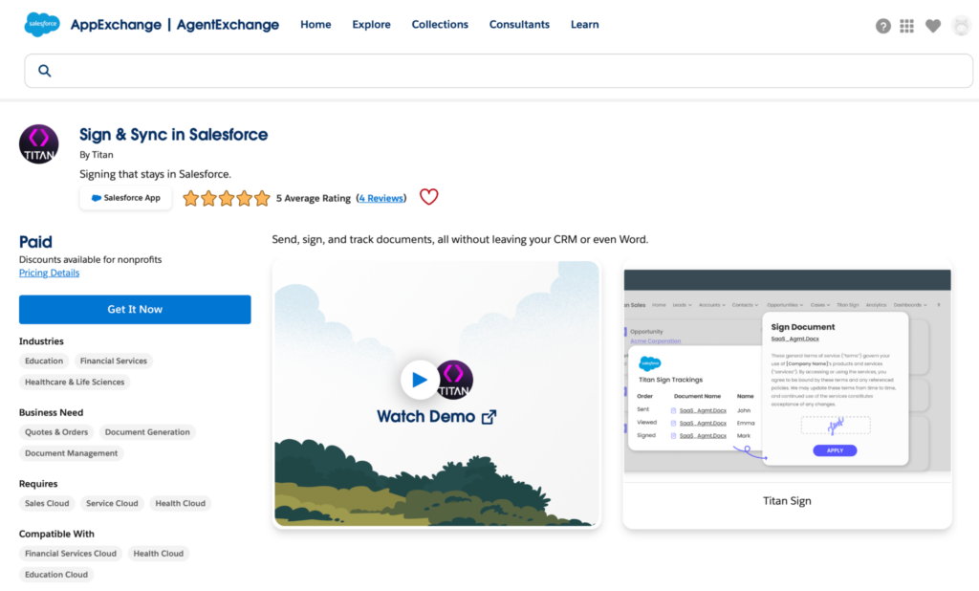This screenshot has width=979, height=591.
Task: Click the Salesforce cloud logo in the header
Action: coord(40,24)
